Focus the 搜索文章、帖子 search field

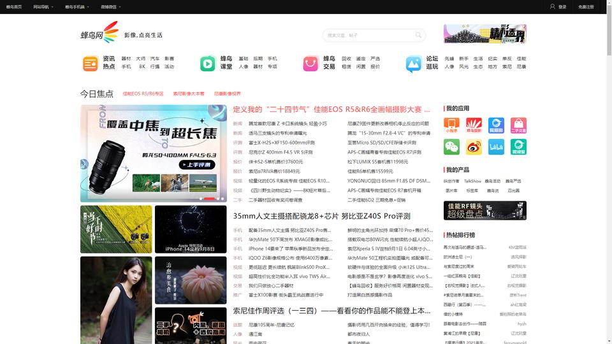[370, 35]
